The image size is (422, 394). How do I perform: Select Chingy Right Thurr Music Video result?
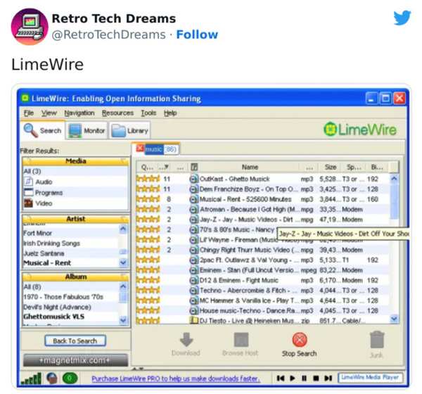point(263,250)
